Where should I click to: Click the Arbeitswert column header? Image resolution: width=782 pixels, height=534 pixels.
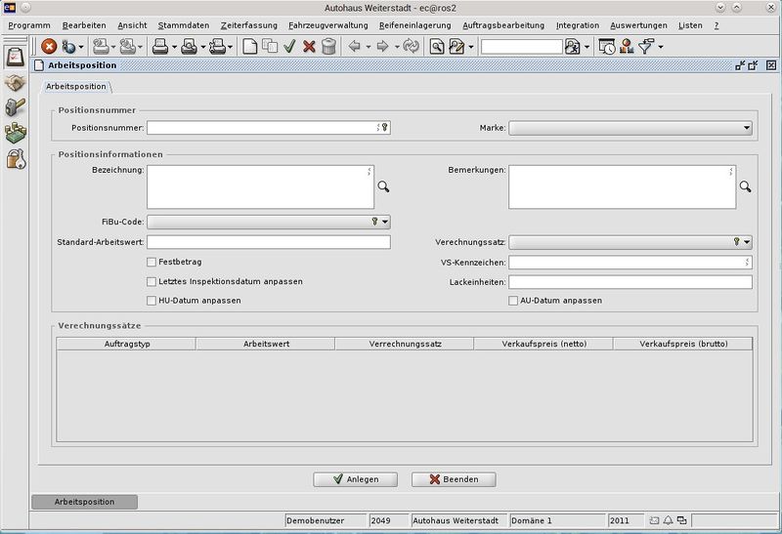pyautogui.click(x=266, y=344)
